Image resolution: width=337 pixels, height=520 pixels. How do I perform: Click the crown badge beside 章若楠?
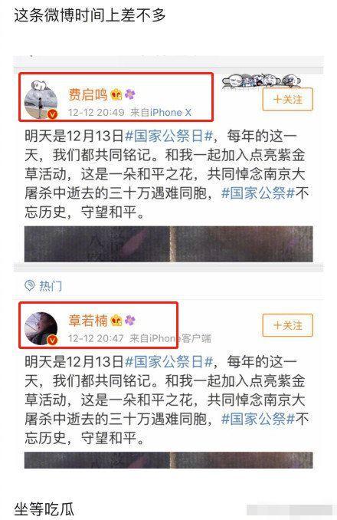point(116,321)
